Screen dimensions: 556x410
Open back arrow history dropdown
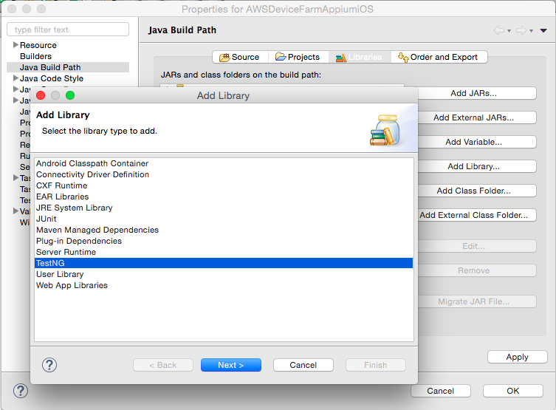click(509, 31)
